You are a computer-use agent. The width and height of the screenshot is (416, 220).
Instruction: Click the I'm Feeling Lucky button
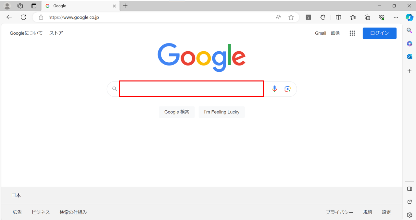coord(222,112)
